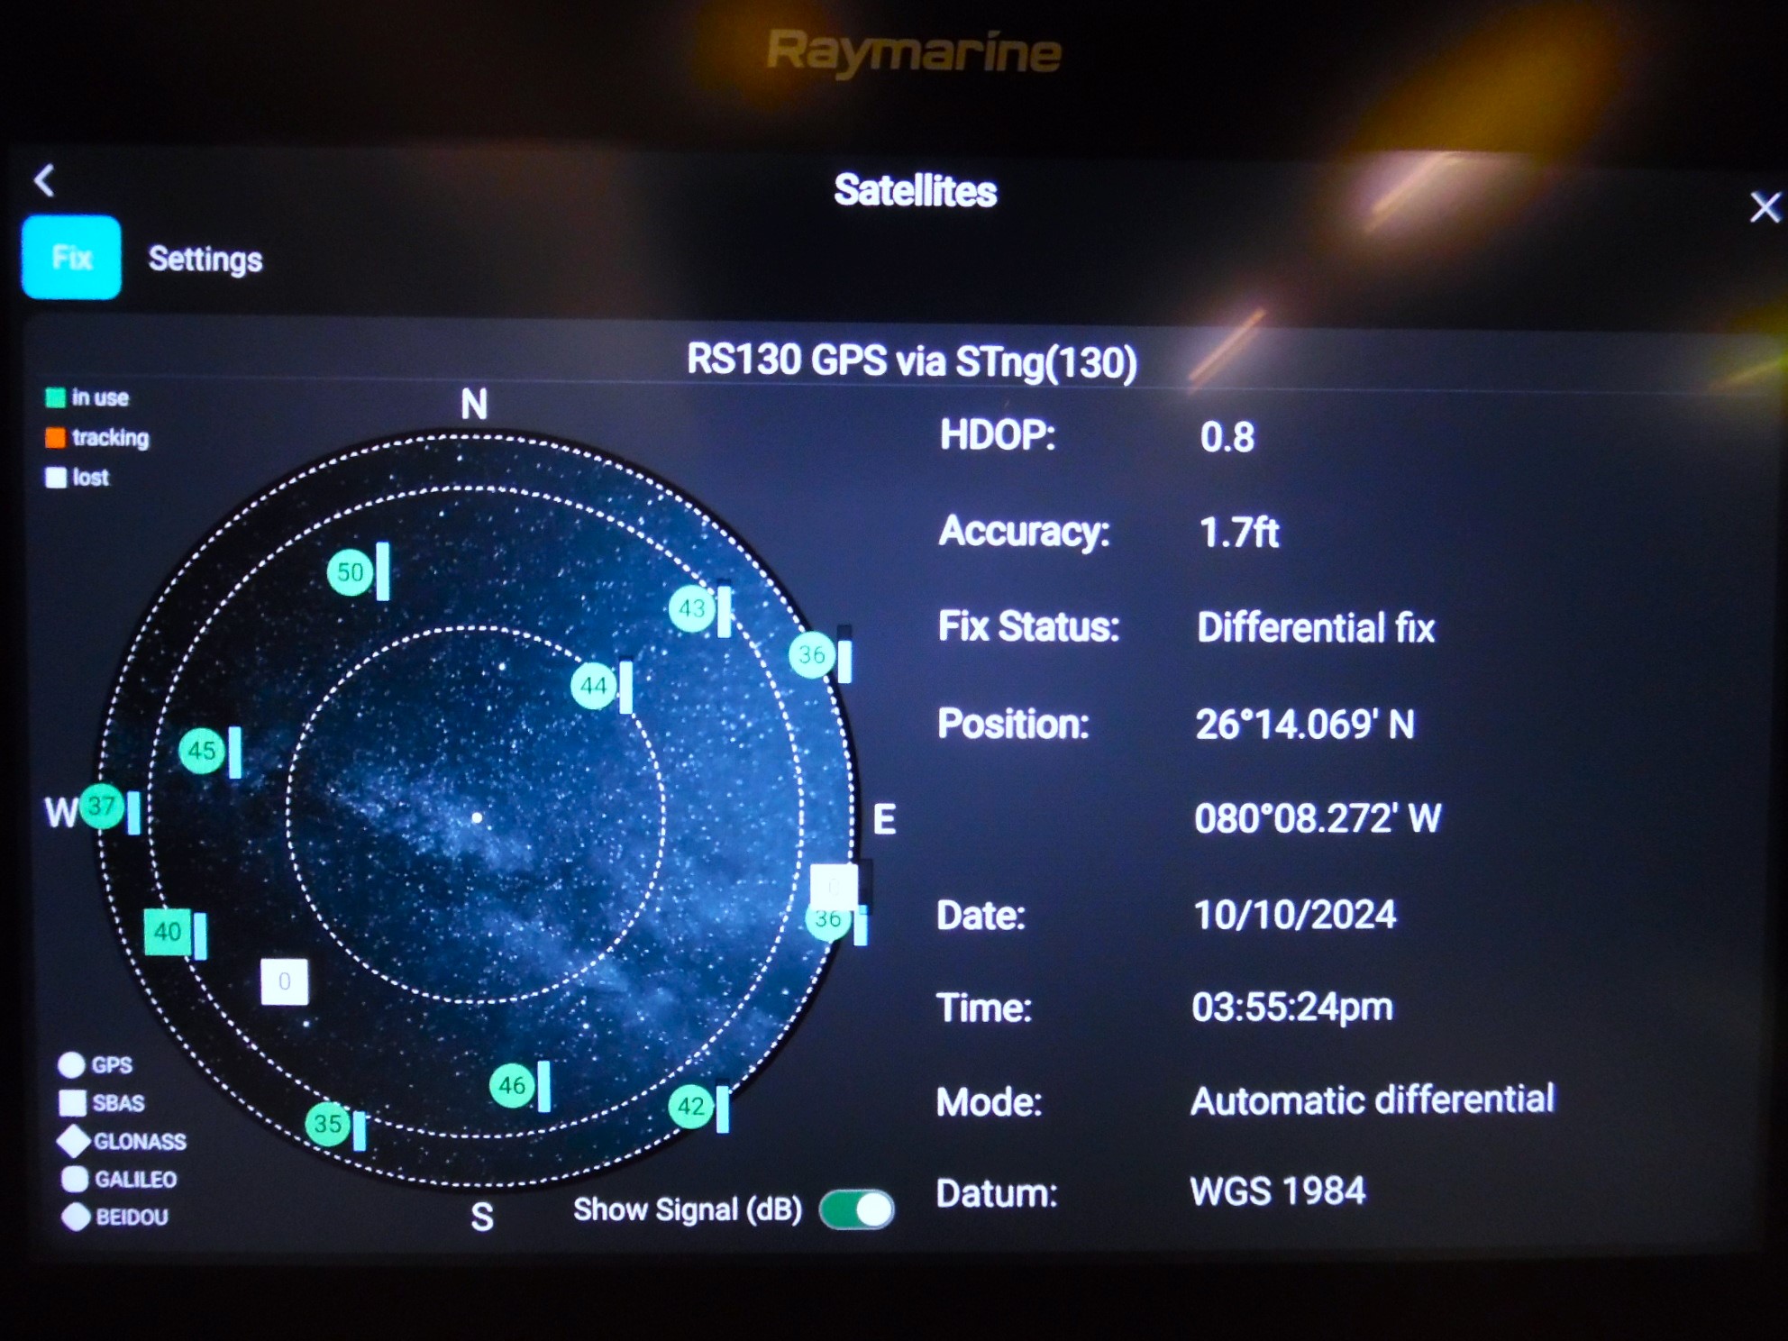Select the Fix tab
Image resolution: width=1788 pixels, height=1341 pixels.
[70, 258]
